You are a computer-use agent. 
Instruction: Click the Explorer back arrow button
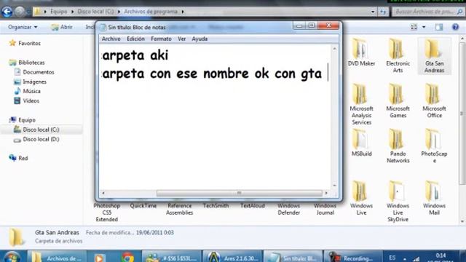(7, 12)
